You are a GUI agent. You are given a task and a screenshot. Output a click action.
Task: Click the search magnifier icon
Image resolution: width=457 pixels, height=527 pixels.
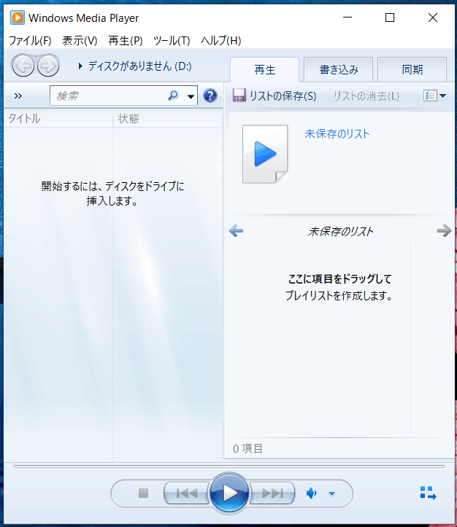coord(173,95)
